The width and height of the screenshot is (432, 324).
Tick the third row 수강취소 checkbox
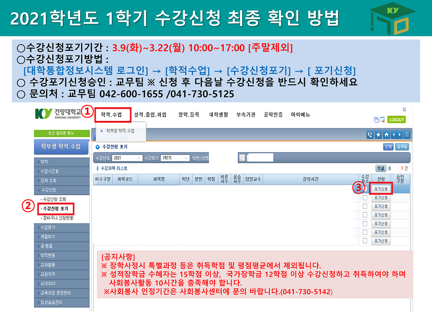[x=365, y=206]
